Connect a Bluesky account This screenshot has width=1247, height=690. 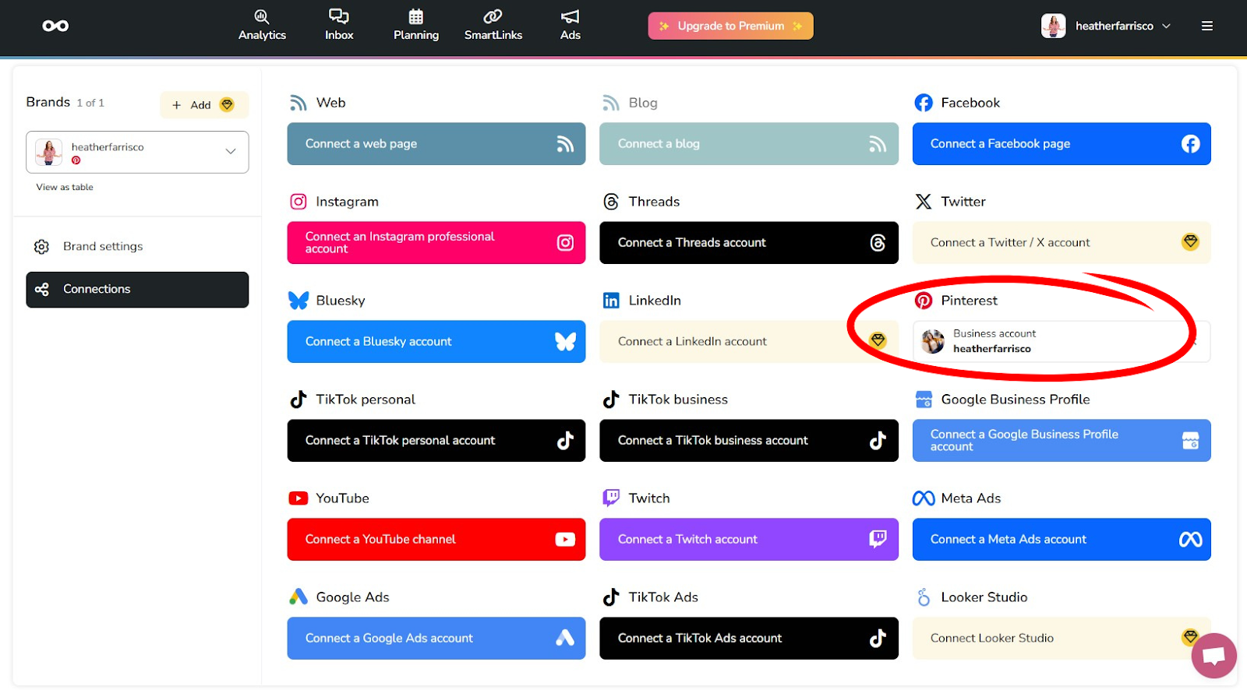(436, 341)
